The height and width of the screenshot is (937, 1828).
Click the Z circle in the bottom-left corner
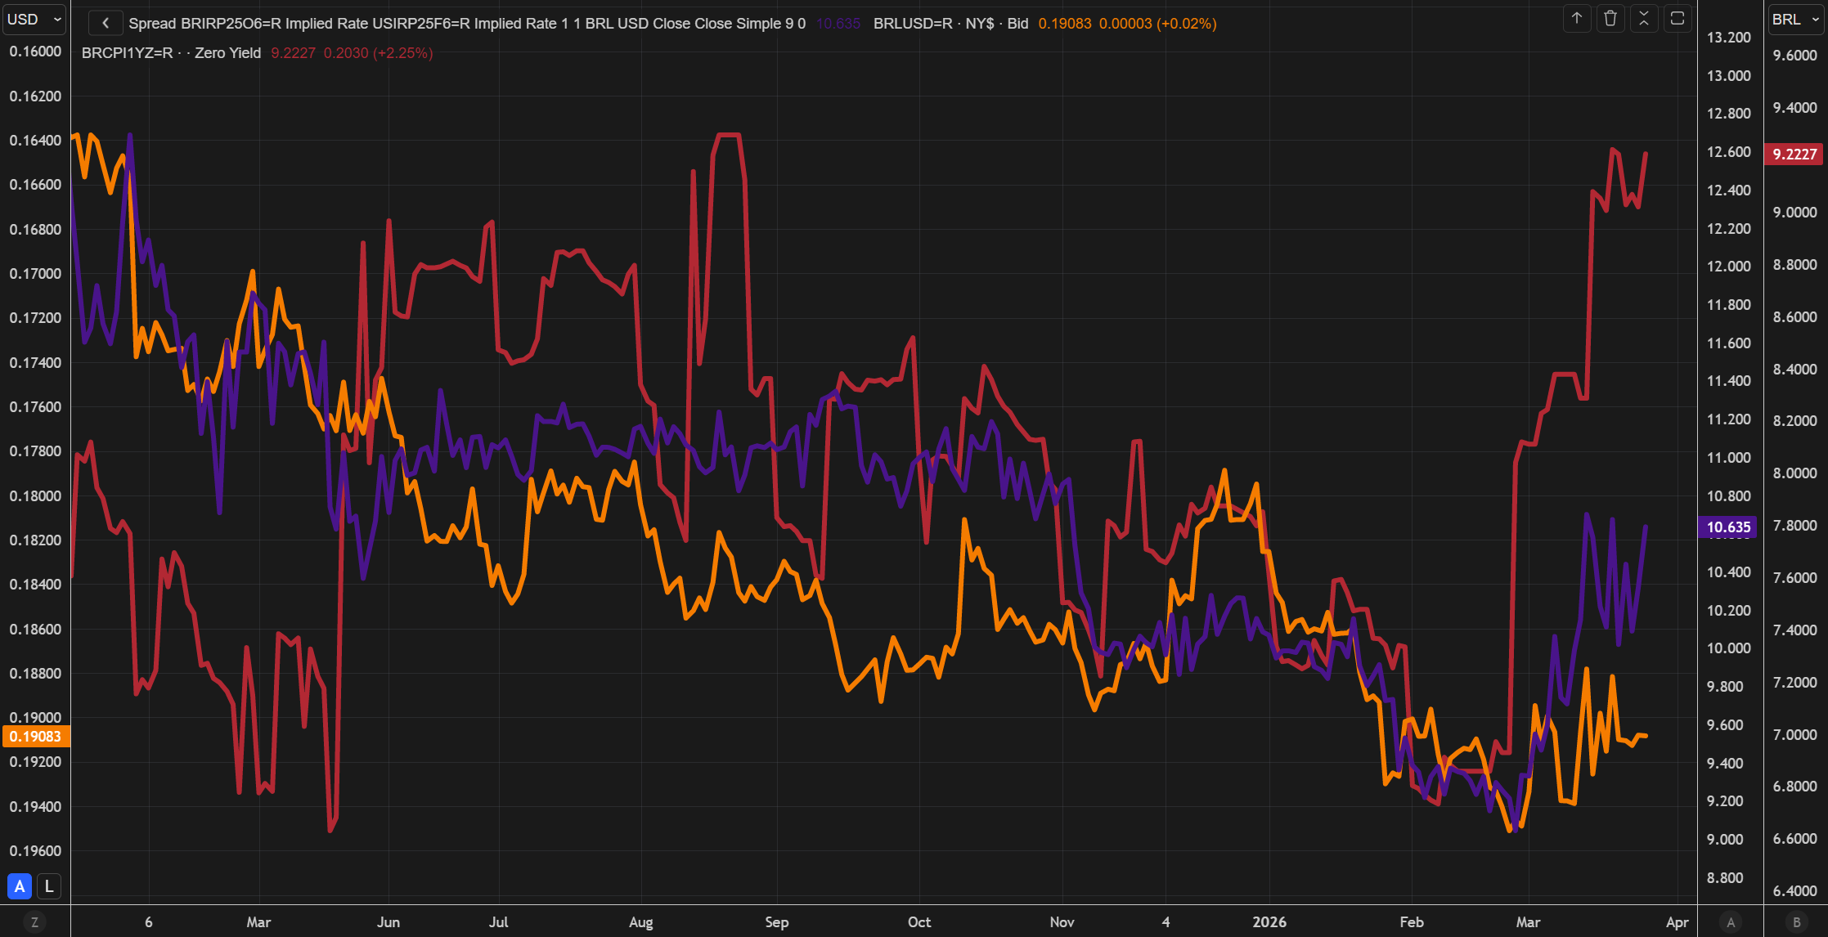point(34,922)
